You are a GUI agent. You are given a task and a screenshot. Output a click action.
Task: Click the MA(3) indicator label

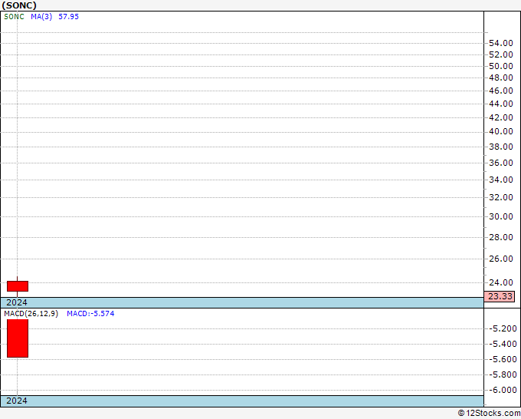click(x=41, y=17)
